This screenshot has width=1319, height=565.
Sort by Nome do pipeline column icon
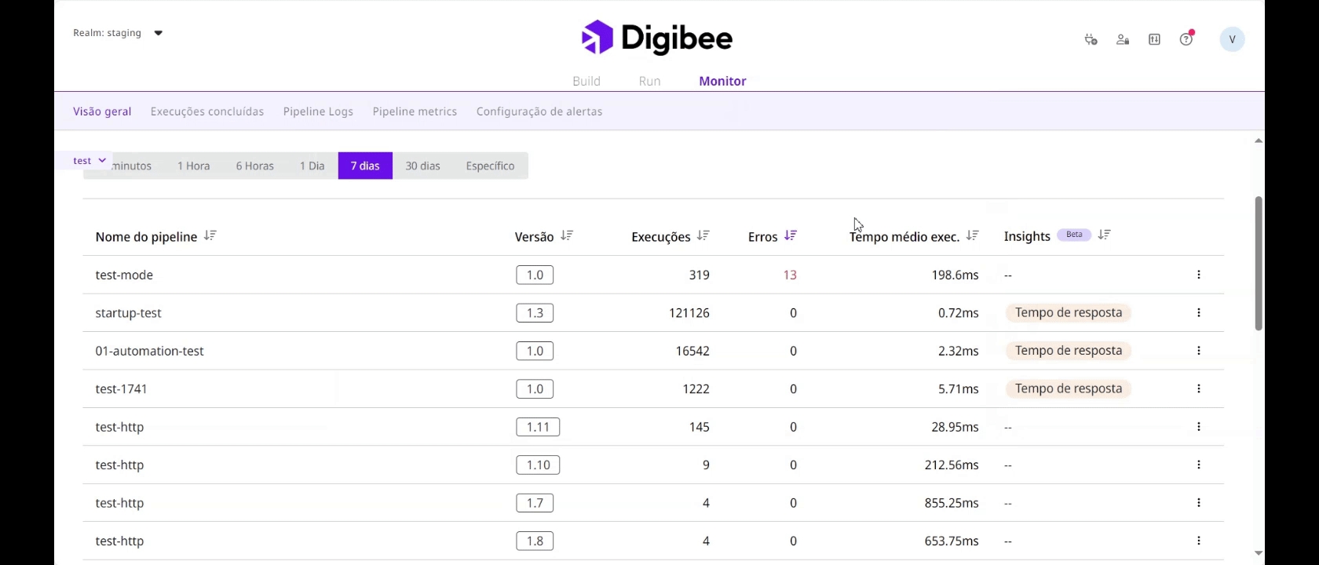click(x=210, y=235)
